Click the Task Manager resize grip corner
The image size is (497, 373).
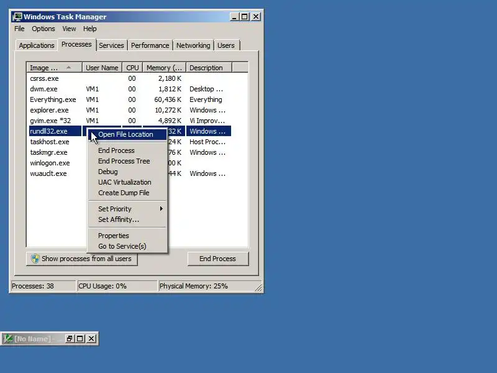[258, 287]
